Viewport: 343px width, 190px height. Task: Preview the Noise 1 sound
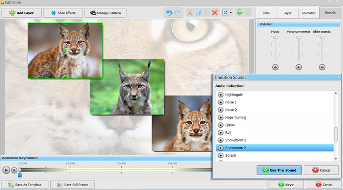point(221,102)
